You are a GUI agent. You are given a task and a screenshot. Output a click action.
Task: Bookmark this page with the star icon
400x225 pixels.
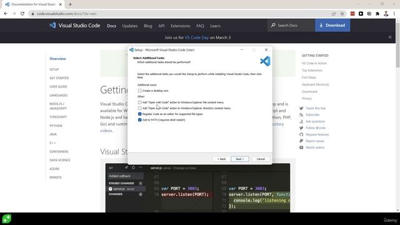(x=342, y=14)
